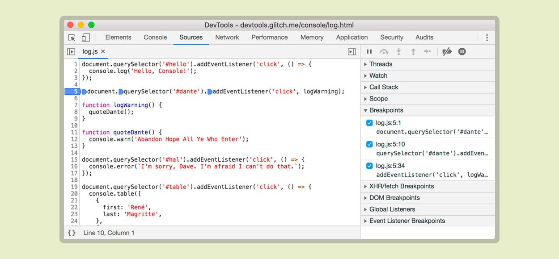The width and height of the screenshot is (559, 259).
Task: Show the file navigator sidebar
Action: tap(71, 52)
